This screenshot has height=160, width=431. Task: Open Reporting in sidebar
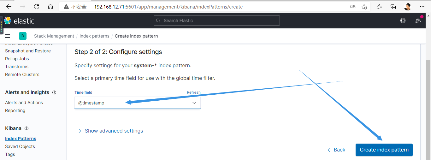coord(15,110)
